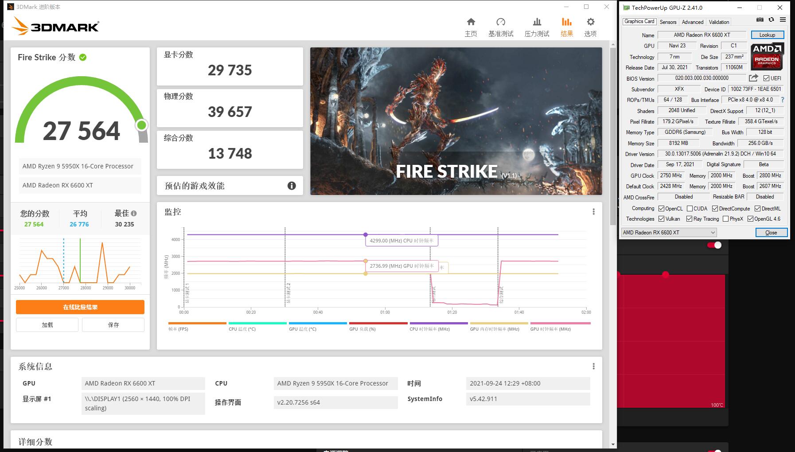Click the 物理分数 39 657 card
This screenshot has width=795, height=452.
(x=230, y=108)
